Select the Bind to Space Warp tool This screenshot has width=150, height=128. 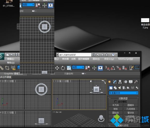tap(13, 68)
